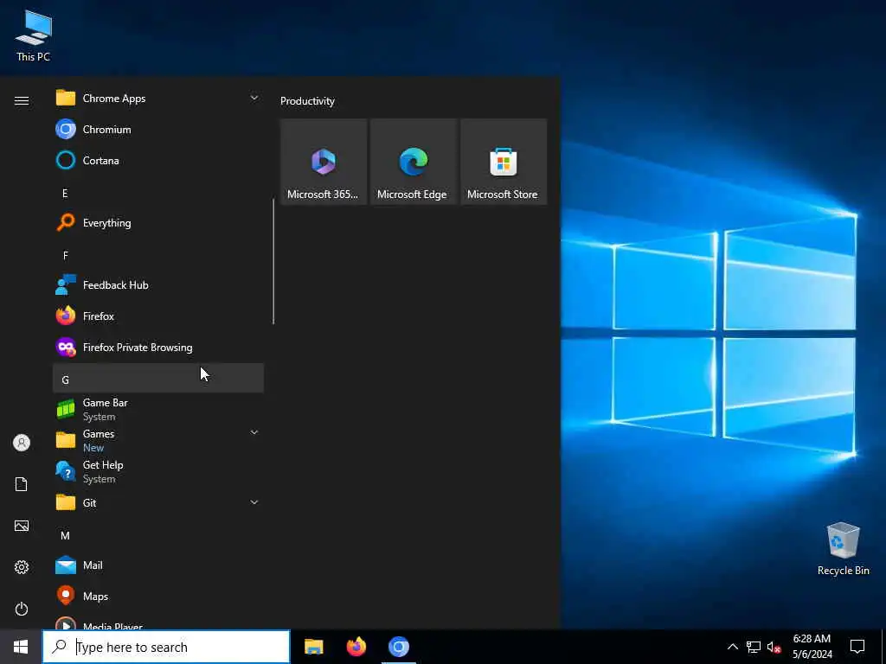Open the Maps app
Screen dimensions: 886x664
158,596
